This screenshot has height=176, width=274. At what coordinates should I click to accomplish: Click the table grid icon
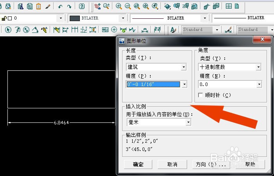(229, 7)
